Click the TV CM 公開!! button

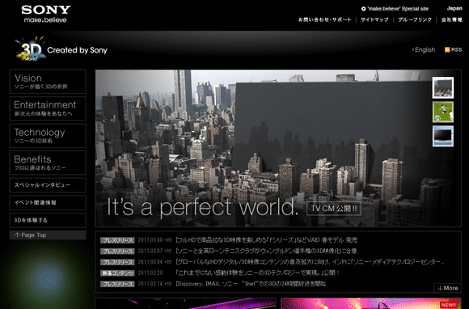[334, 209]
